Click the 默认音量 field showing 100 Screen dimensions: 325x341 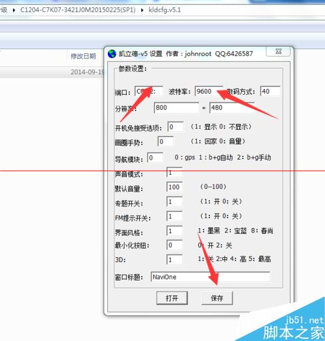(174, 187)
